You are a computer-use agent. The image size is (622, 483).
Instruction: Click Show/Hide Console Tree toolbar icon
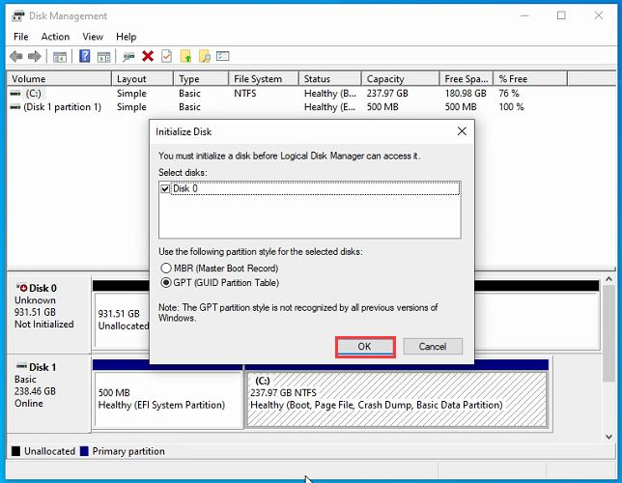60,57
